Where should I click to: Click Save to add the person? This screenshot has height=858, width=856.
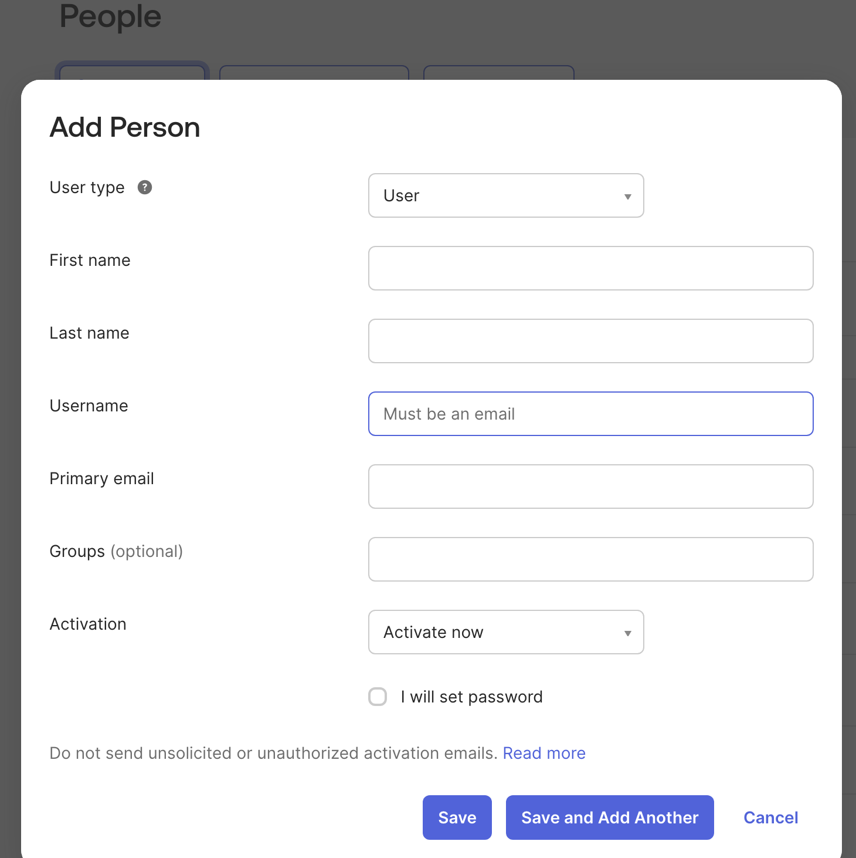tap(457, 818)
